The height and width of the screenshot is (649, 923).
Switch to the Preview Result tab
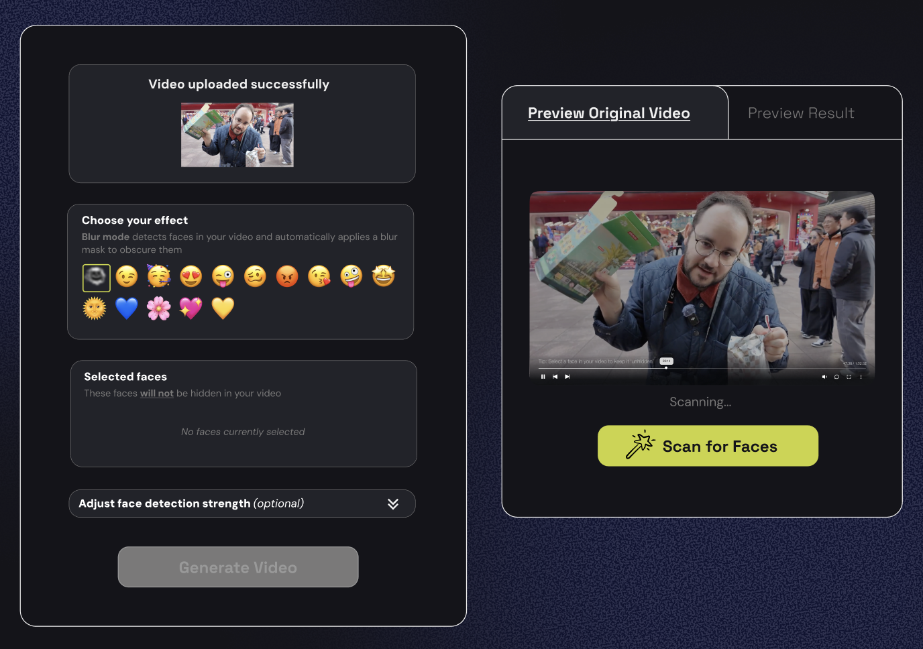click(x=801, y=113)
